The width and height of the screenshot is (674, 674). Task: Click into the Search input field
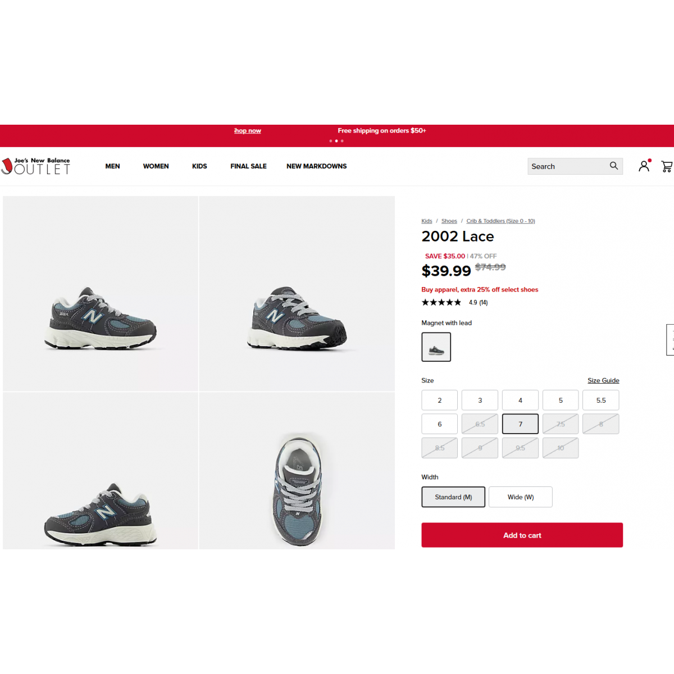pos(567,166)
